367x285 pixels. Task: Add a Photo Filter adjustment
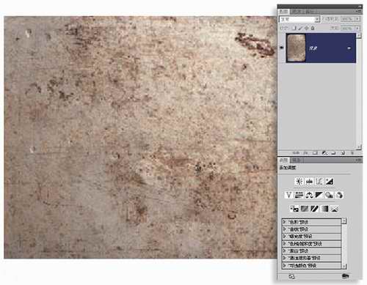pyautogui.click(x=330, y=195)
